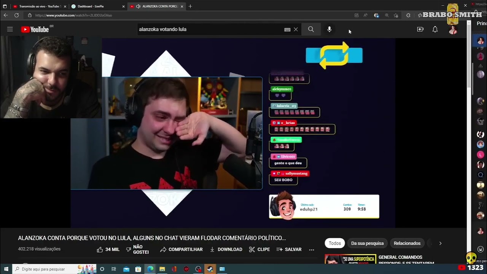Select the Da sua pesquisa chip

(x=367, y=243)
